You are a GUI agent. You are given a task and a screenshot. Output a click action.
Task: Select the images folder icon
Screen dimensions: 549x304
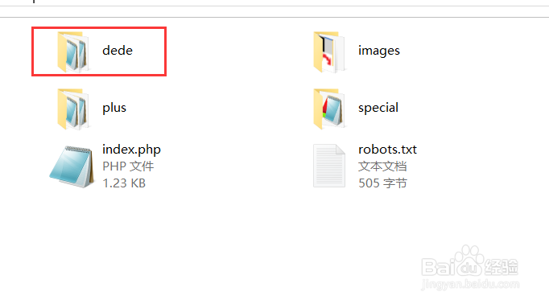[328, 51]
